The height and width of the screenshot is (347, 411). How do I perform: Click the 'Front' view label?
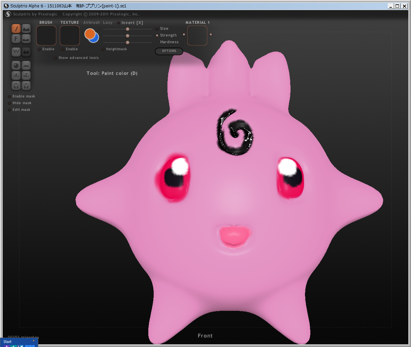click(x=205, y=336)
